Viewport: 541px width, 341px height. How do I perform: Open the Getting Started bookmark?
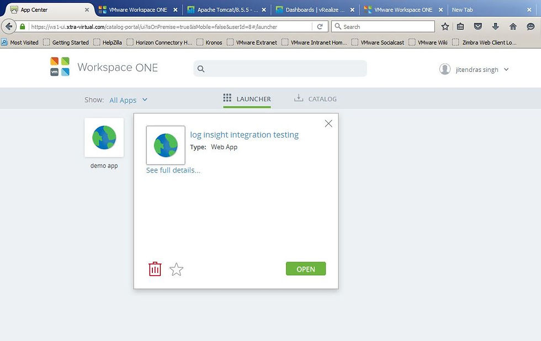coord(66,43)
